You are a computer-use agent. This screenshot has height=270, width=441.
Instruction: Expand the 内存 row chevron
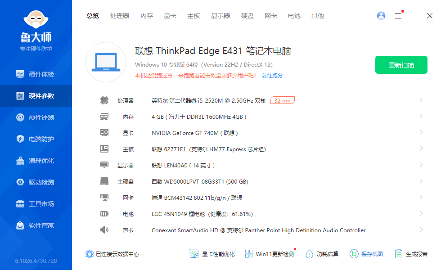[x=421, y=116]
